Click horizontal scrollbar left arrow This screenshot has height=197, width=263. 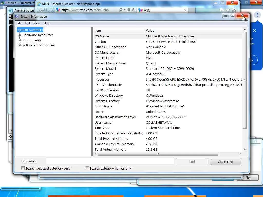(x=95, y=154)
